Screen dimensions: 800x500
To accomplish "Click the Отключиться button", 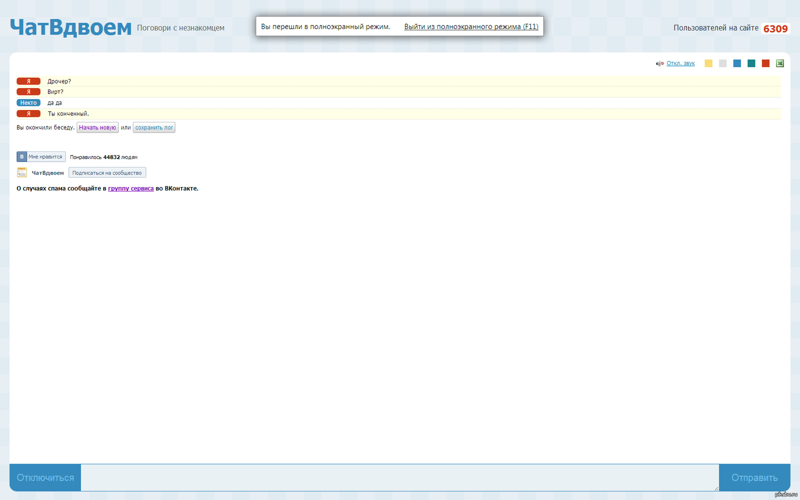I will [x=45, y=477].
